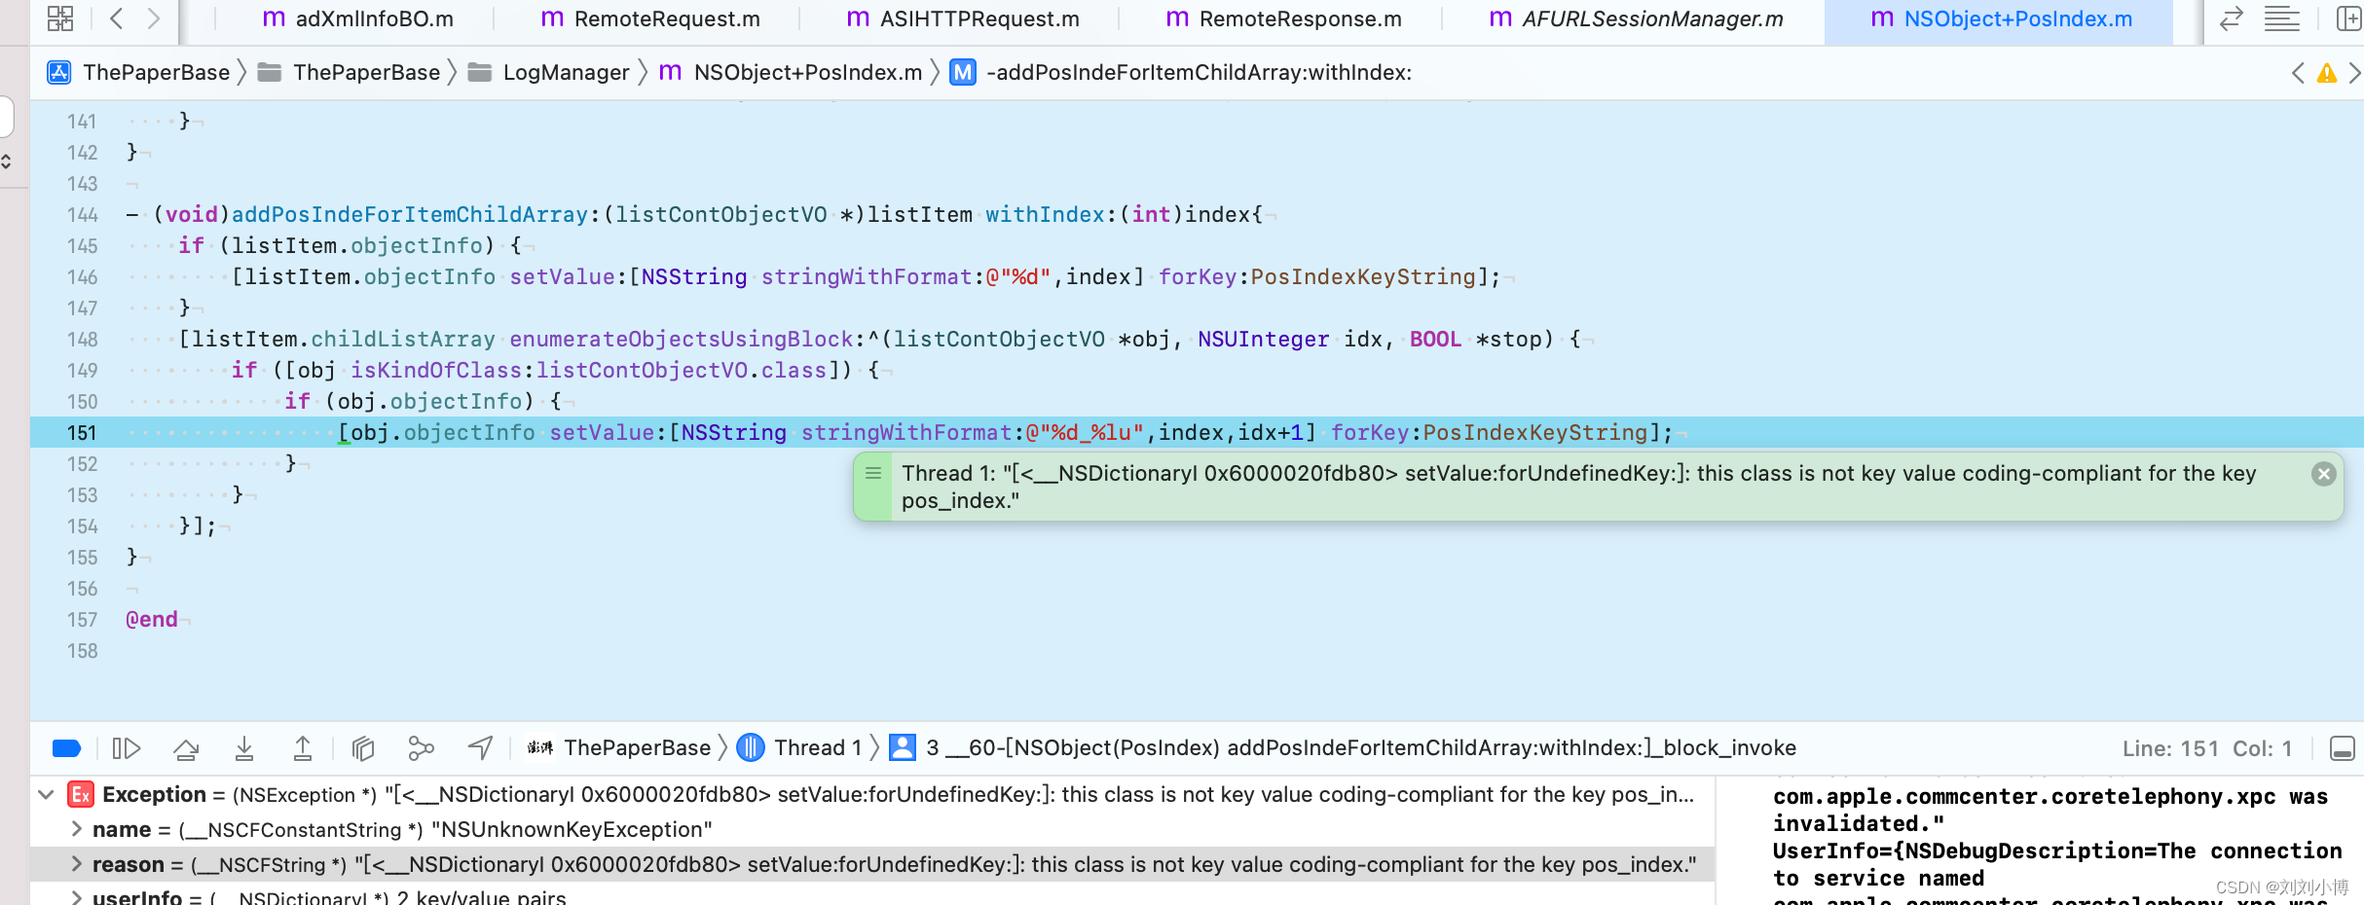Click line number 151 in gutter
Screen dimensions: 2364x905
(82, 433)
